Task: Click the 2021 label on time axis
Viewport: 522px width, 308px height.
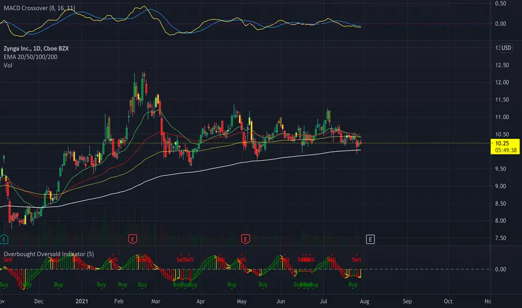Action: click(82, 301)
